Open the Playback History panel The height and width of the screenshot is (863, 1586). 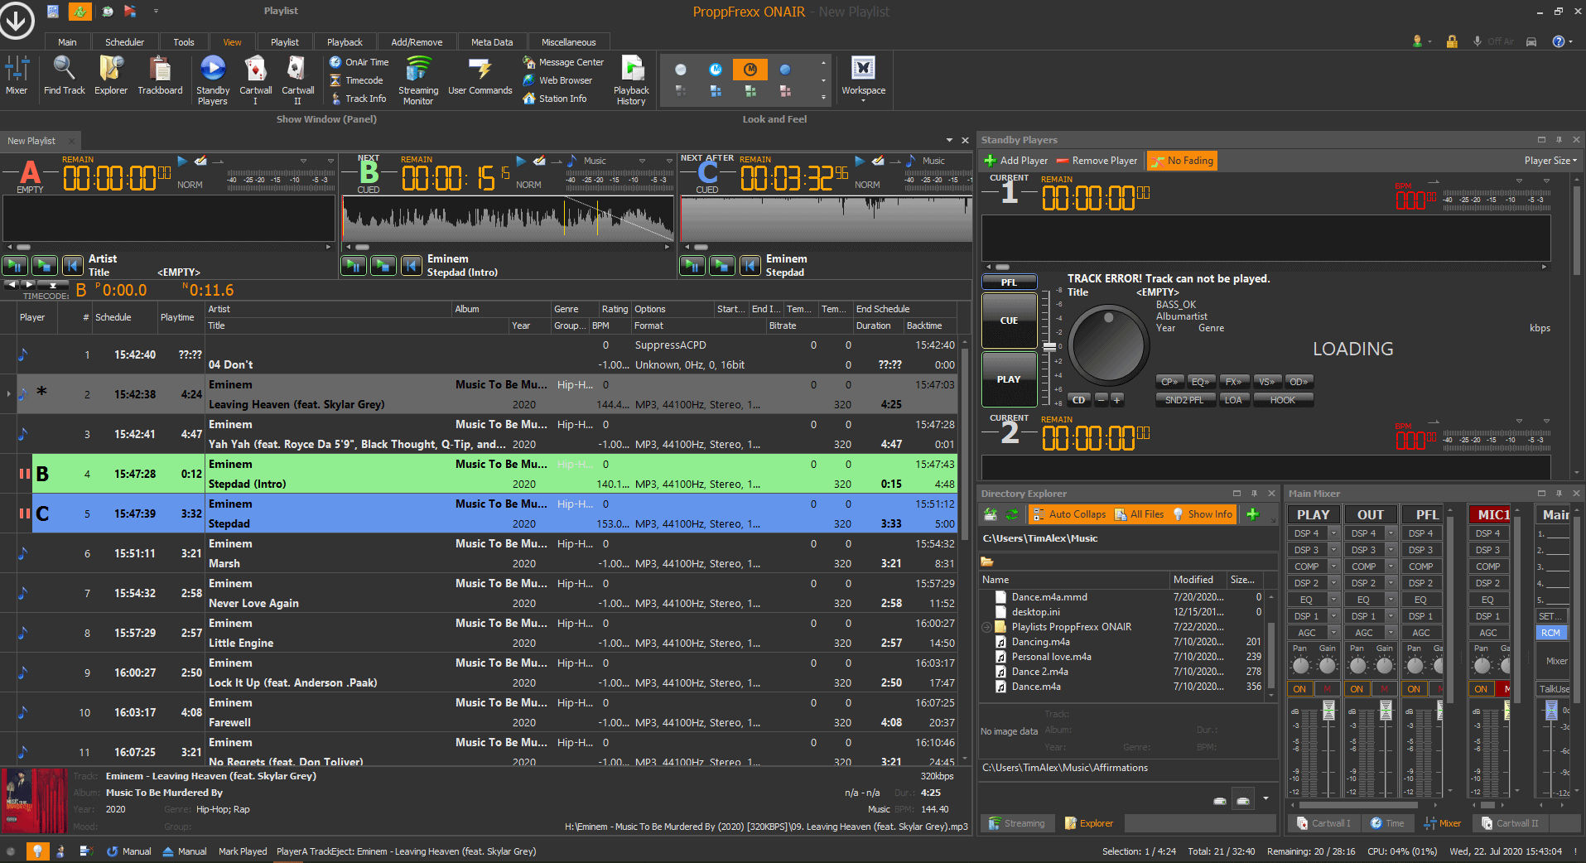[x=631, y=79]
